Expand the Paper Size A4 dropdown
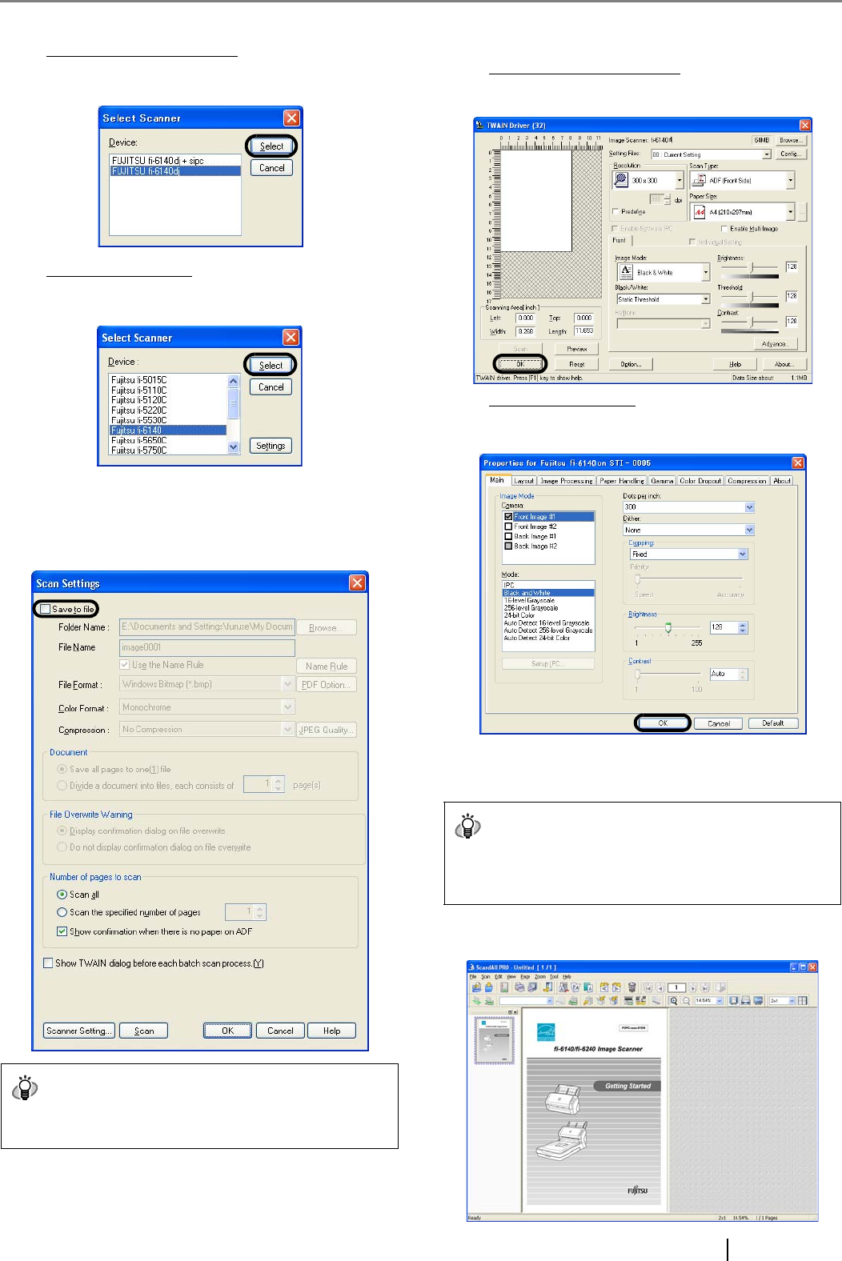This screenshot has height=1261, width=842. (x=790, y=212)
